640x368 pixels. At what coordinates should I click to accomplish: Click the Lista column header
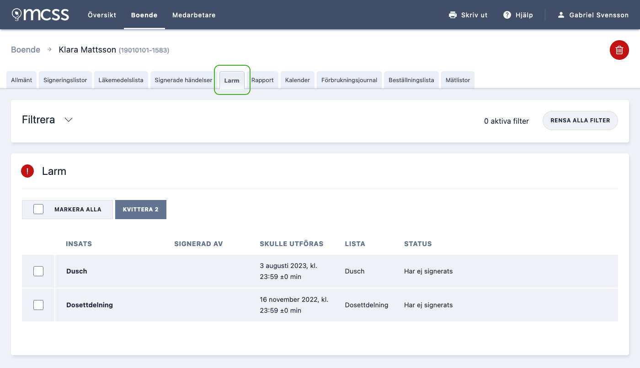[x=355, y=244]
